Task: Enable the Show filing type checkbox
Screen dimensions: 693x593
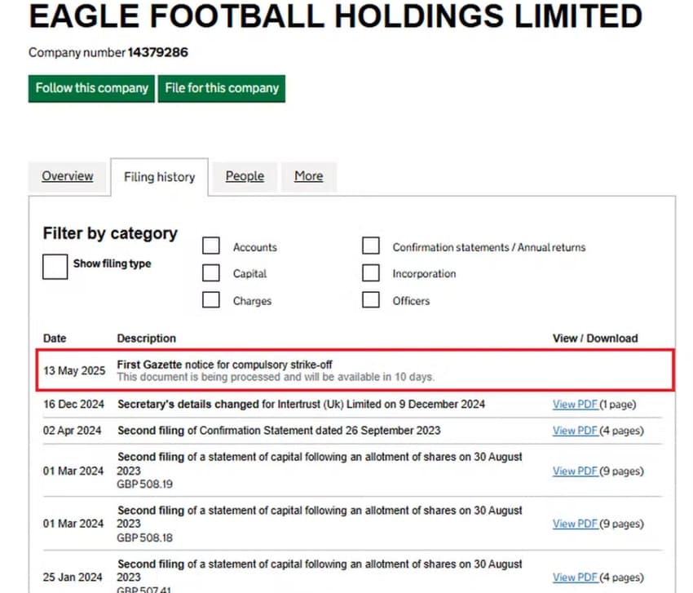Action: [x=55, y=266]
